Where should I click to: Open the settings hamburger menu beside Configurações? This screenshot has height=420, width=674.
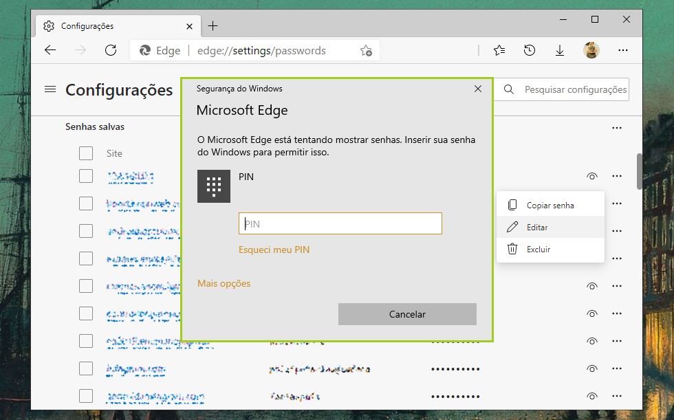click(50, 89)
